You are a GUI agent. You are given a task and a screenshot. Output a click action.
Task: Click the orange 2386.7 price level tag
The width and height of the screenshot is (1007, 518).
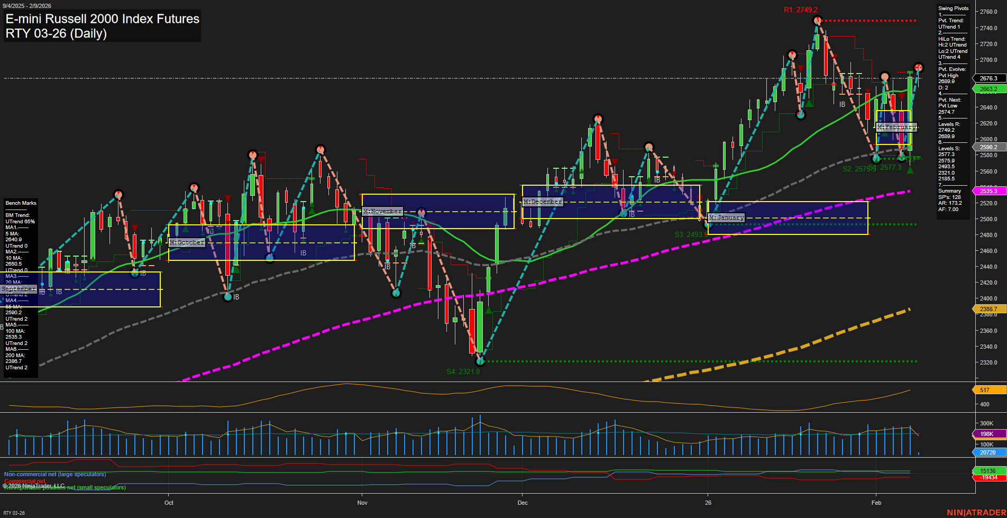(x=988, y=308)
